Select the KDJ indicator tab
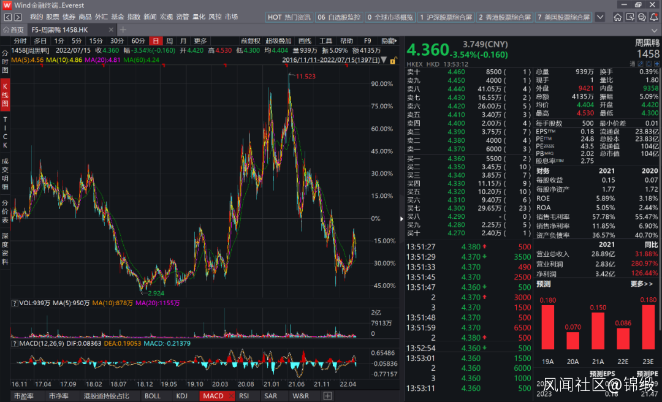The height and width of the screenshot is (402, 662). point(181,396)
